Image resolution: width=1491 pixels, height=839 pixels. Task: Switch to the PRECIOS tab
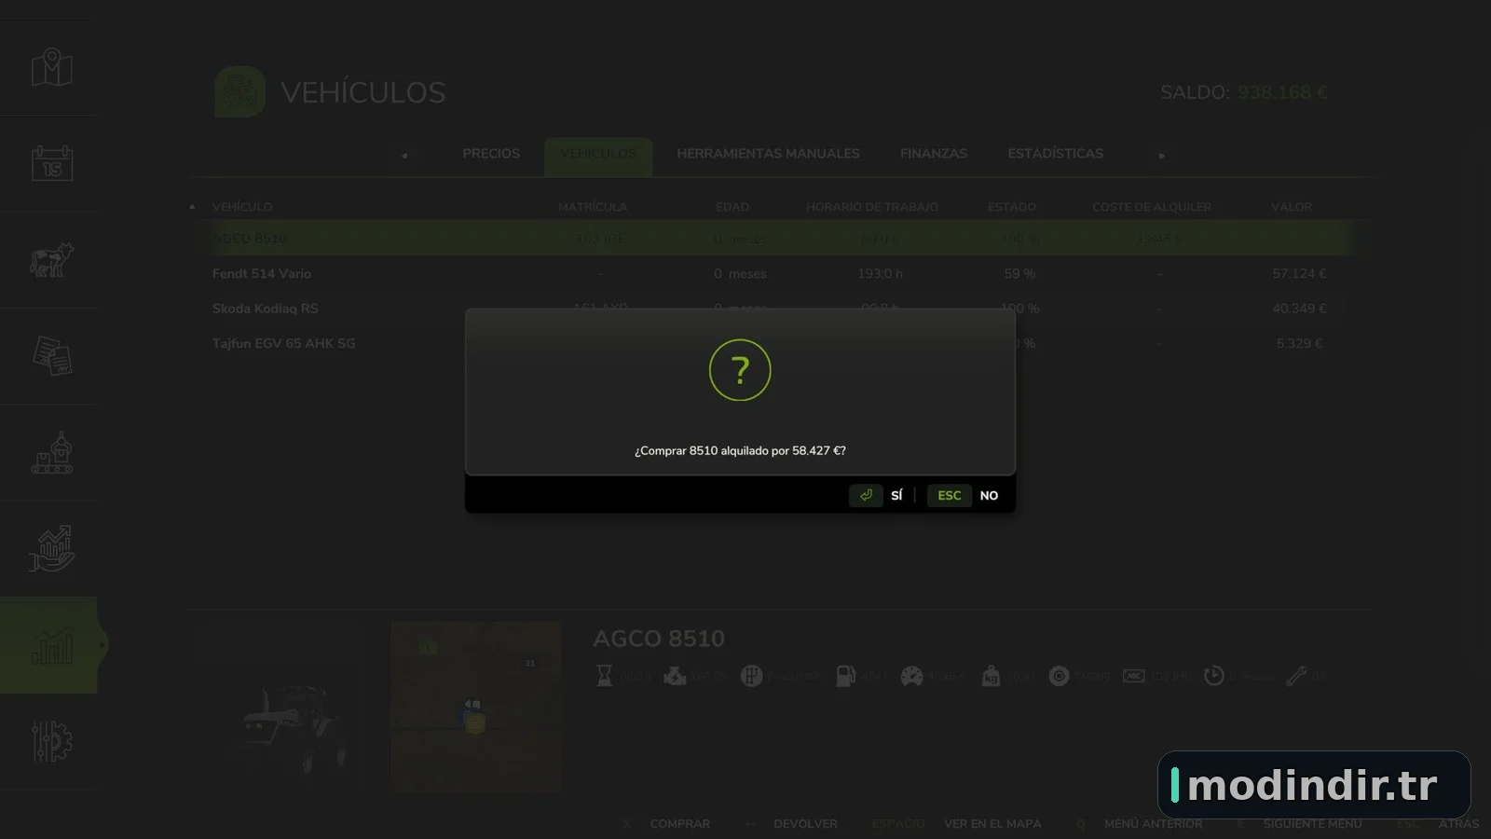coord(491,154)
